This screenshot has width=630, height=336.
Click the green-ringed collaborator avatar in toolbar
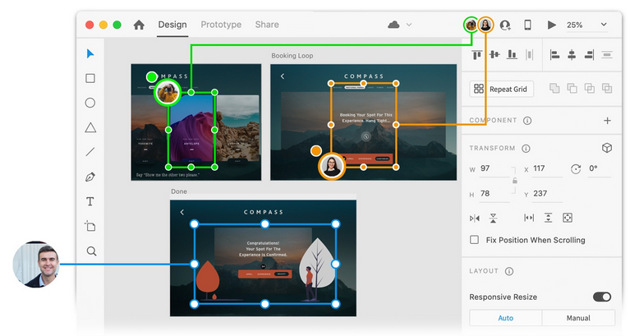(x=471, y=25)
